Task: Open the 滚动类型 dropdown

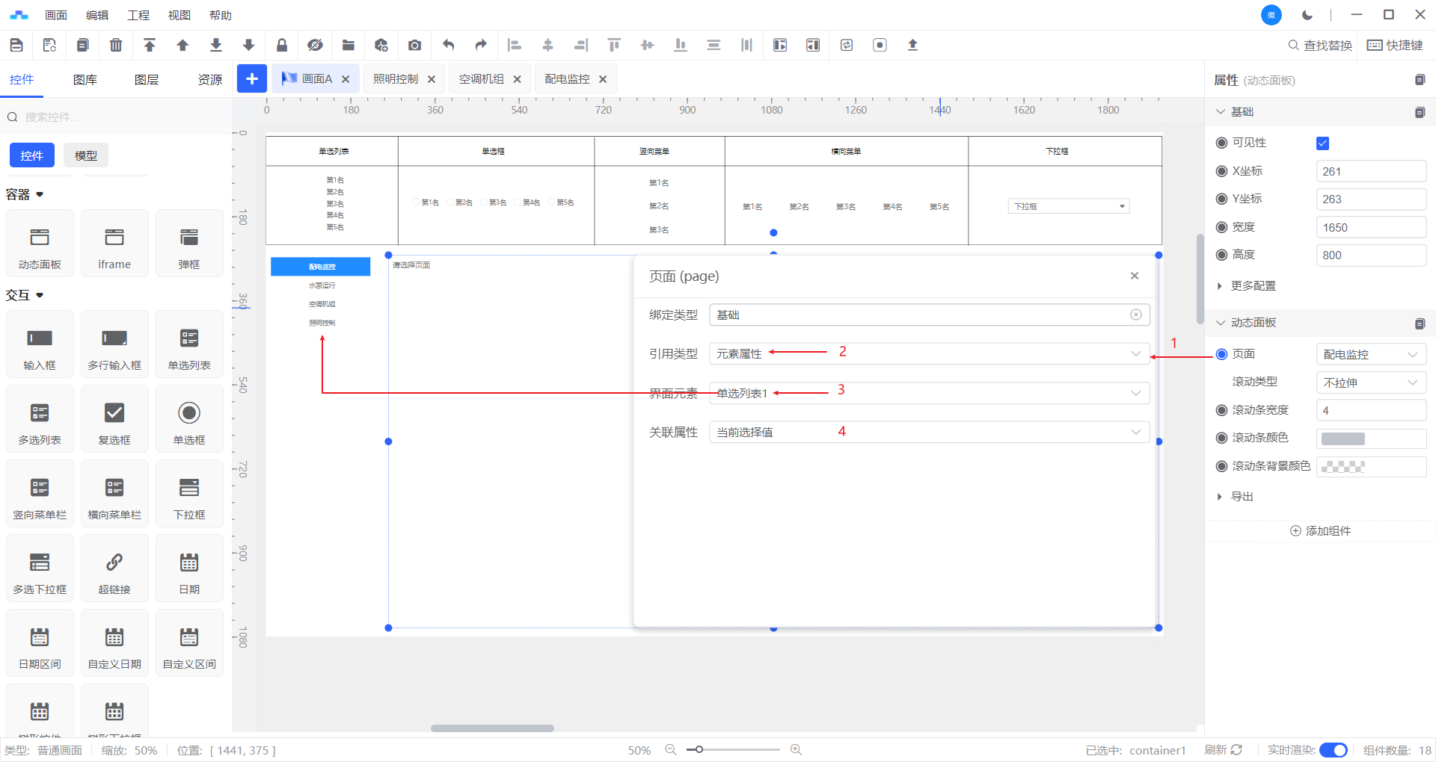Action: (1370, 382)
